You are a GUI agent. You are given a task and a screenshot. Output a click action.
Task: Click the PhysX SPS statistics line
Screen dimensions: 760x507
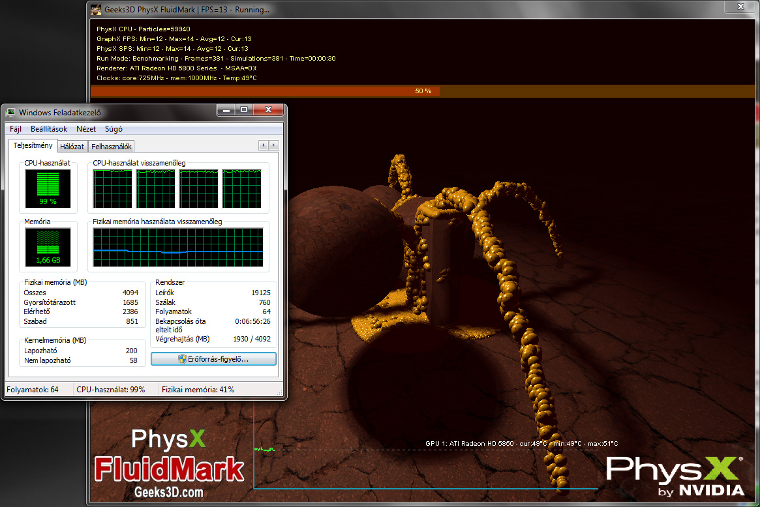(172, 48)
